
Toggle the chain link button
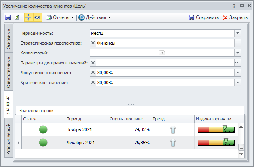point(38,17)
